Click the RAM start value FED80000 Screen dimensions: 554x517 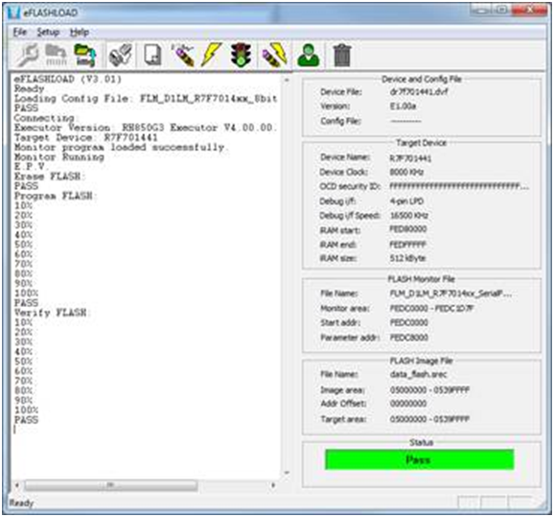[x=408, y=229]
